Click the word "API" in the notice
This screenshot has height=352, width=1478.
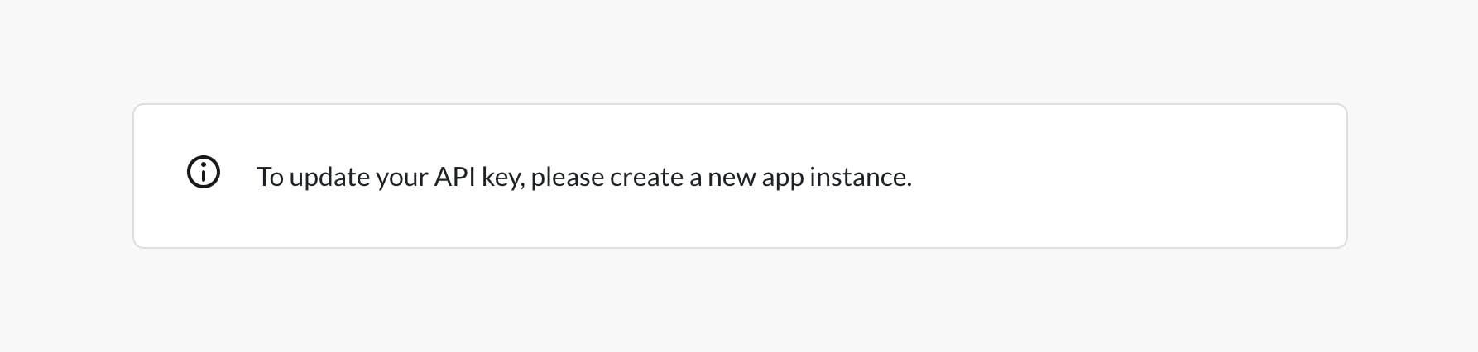pos(455,176)
